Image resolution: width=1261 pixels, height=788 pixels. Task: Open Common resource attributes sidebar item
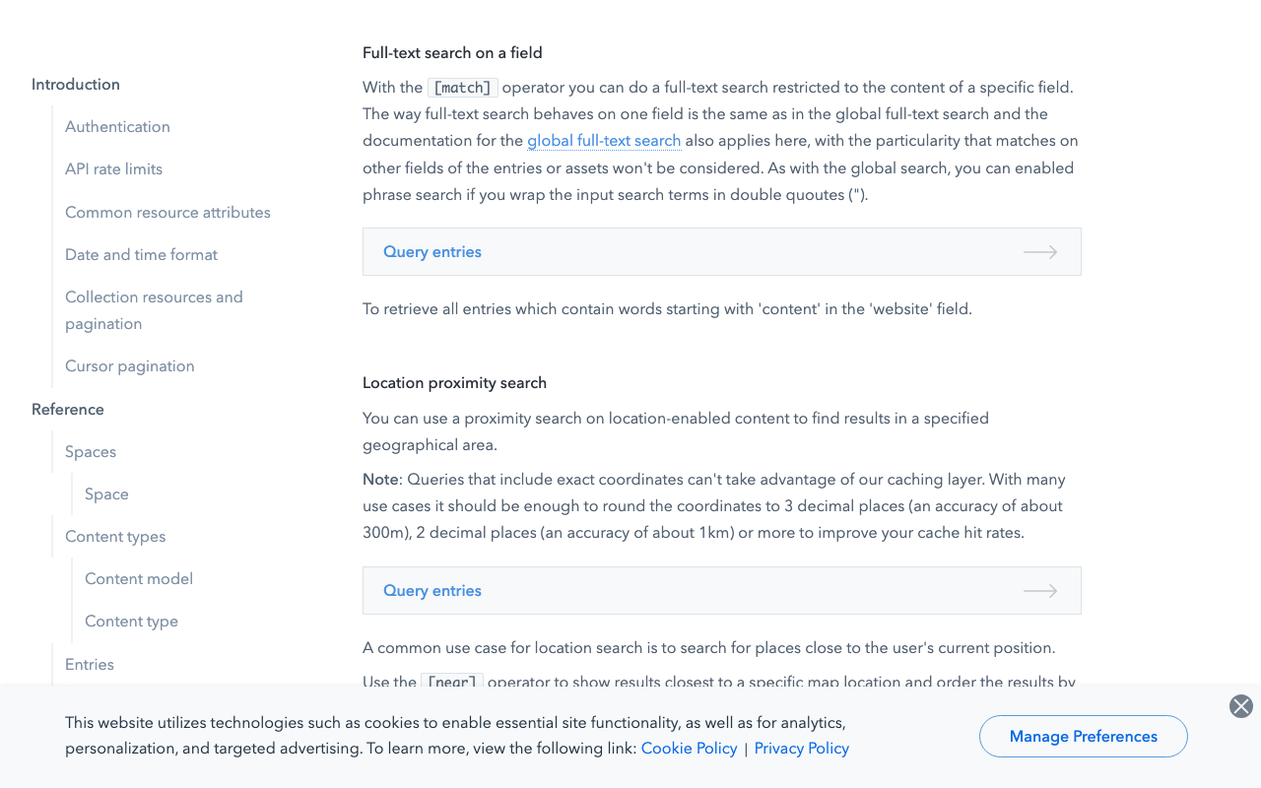click(167, 213)
